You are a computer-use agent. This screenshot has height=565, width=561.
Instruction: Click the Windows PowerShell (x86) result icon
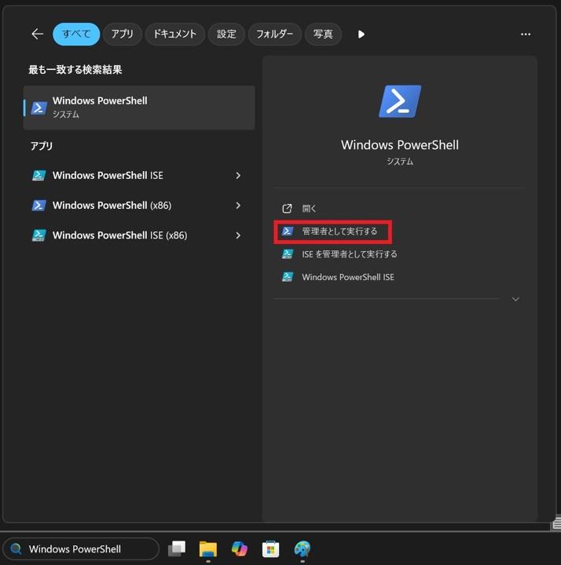click(x=39, y=206)
